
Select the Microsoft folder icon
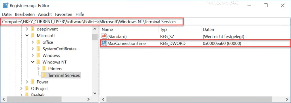(x=33, y=35)
